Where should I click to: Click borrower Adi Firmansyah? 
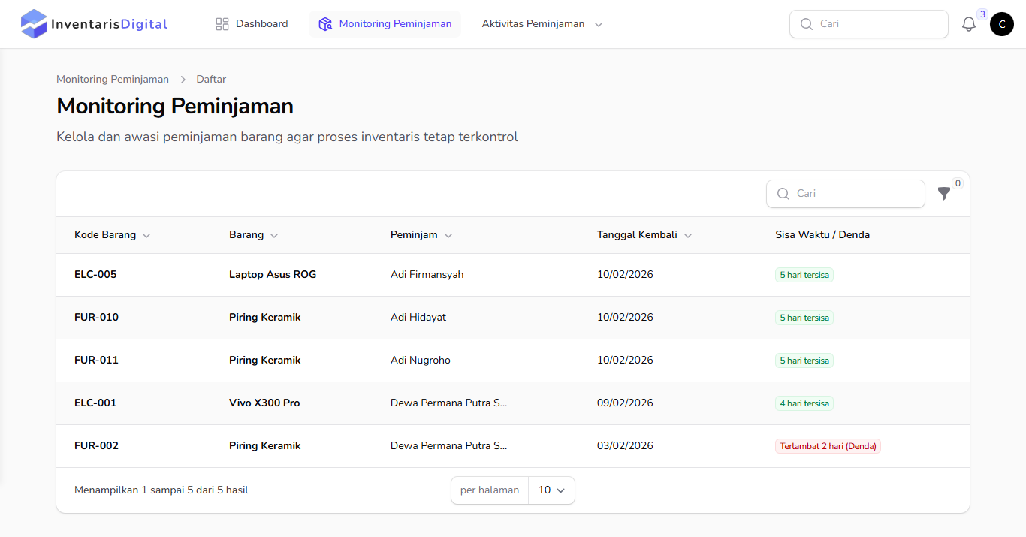click(427, 275)
